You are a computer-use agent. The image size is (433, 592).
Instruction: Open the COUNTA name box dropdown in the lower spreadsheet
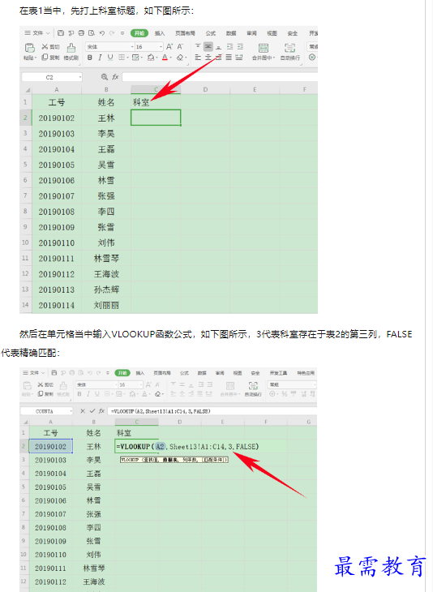(x=71, y=411)
